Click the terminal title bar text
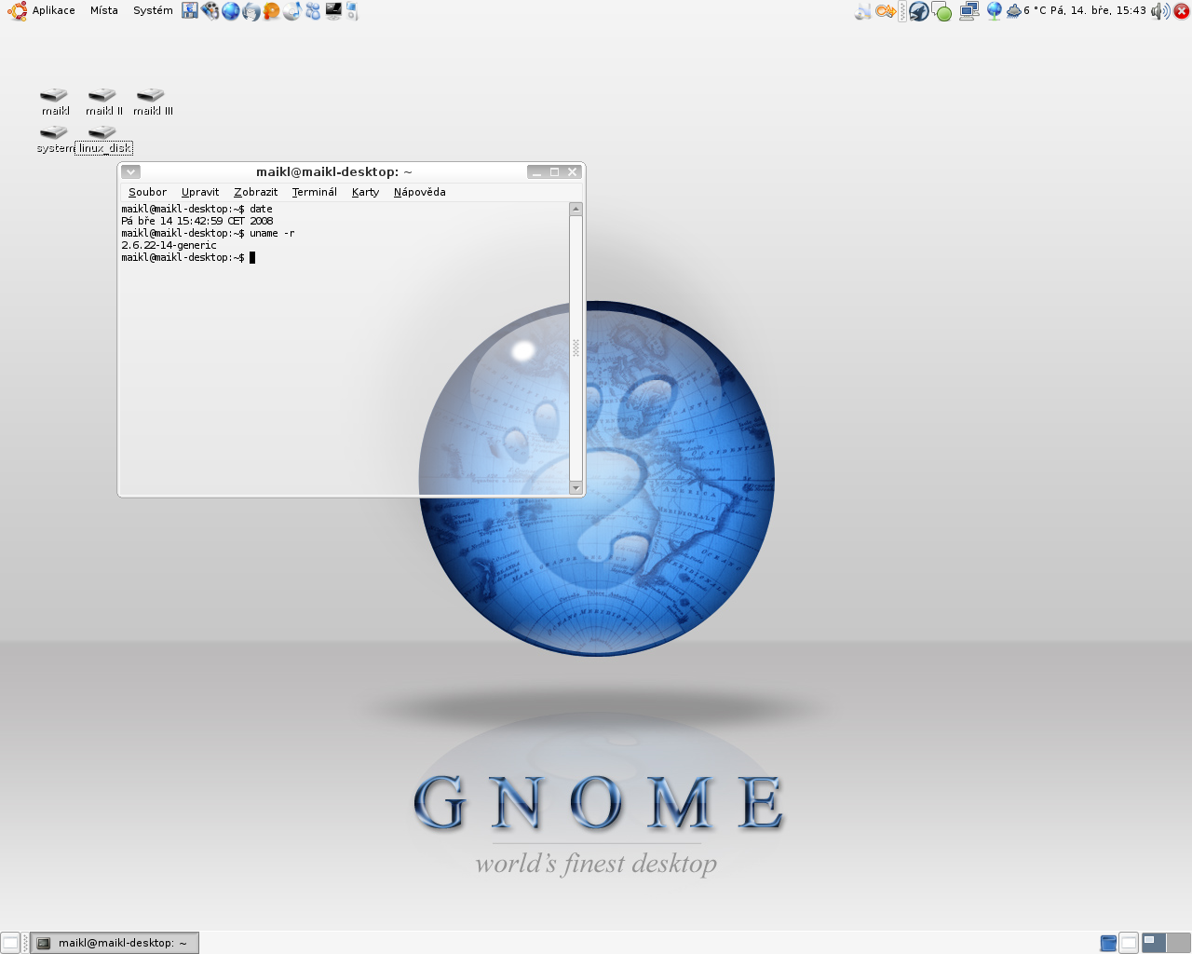Screen dimensions: 1192x954 tap(334, 171)
